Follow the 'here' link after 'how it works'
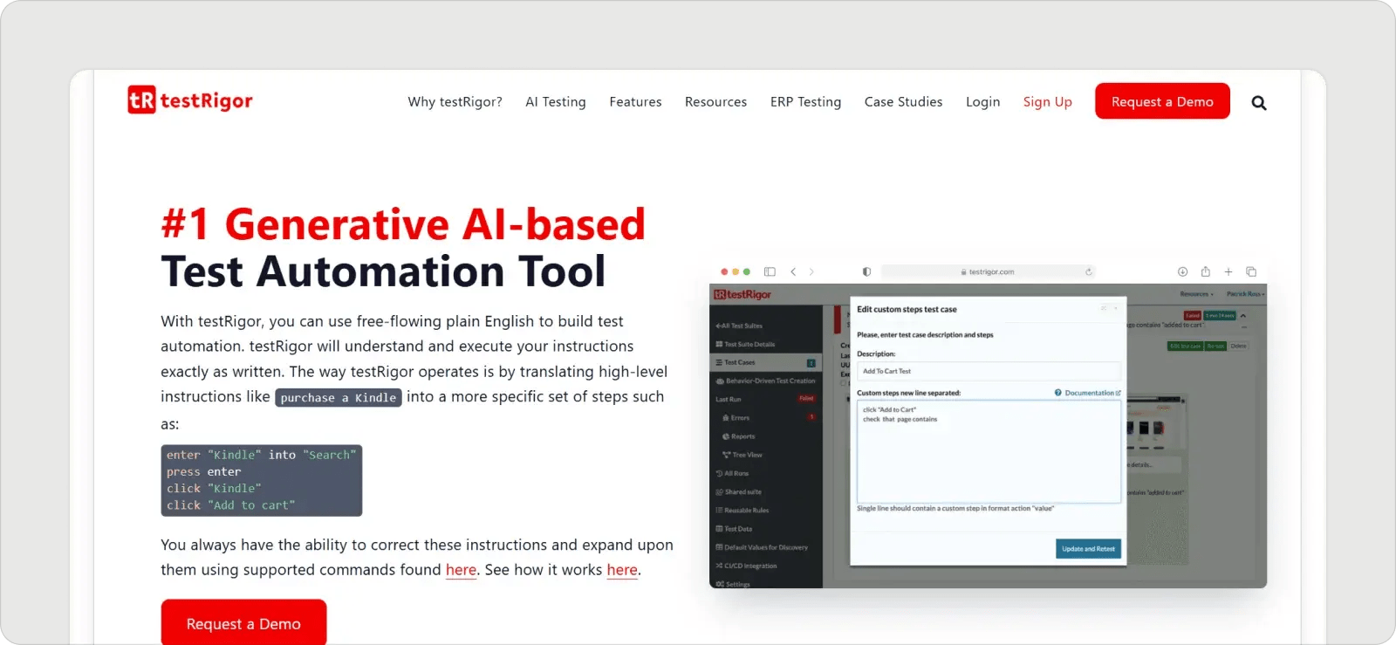This screenshot has height=645, width=1396. (622, 570)
